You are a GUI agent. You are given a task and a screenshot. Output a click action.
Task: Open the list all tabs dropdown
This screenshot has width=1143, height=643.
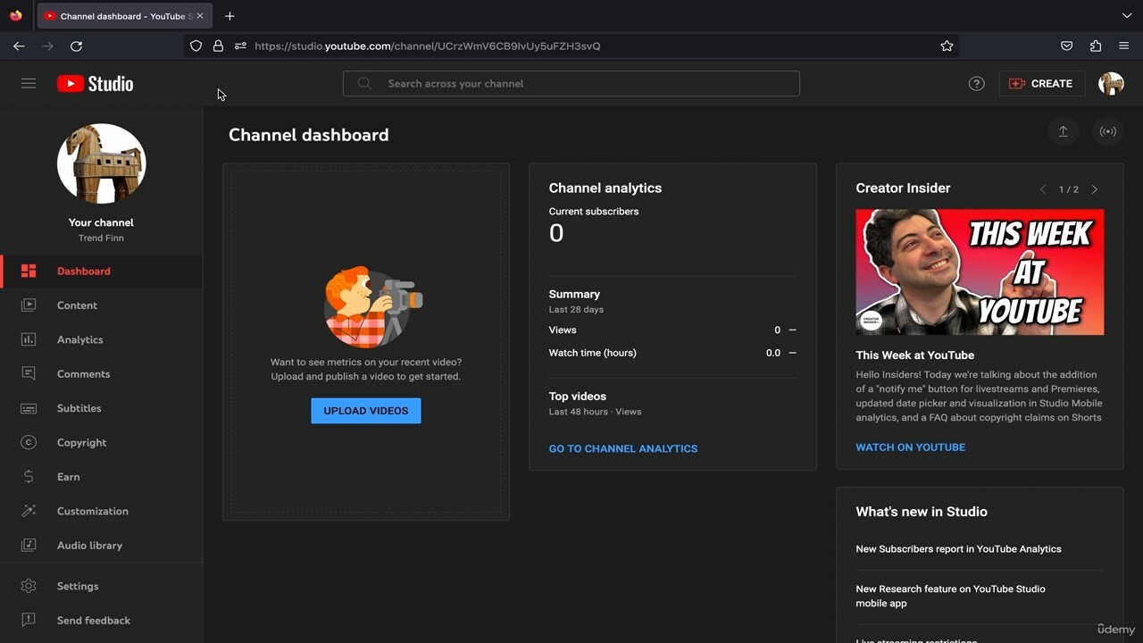click(x=1126, y=16)
